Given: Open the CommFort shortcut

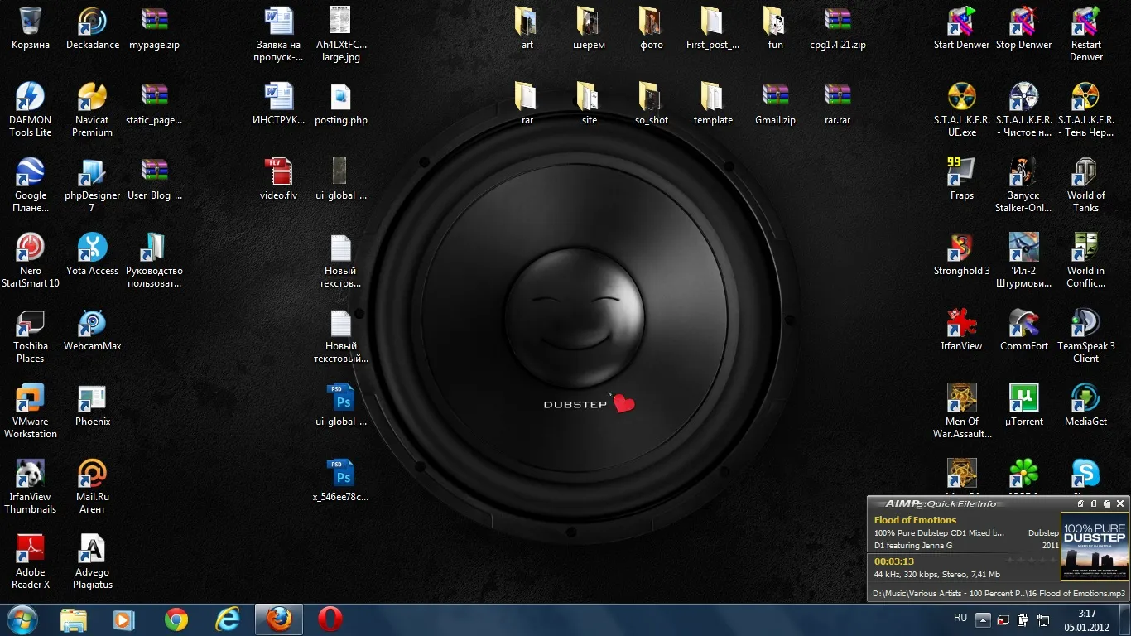Looking at the screenshot, I should (x=1023, y=330).
